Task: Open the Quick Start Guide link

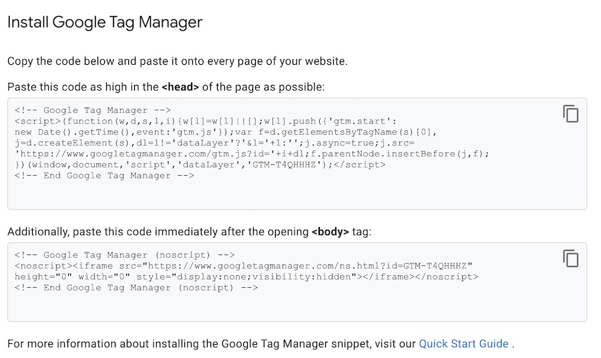Action: click(463, 344)
